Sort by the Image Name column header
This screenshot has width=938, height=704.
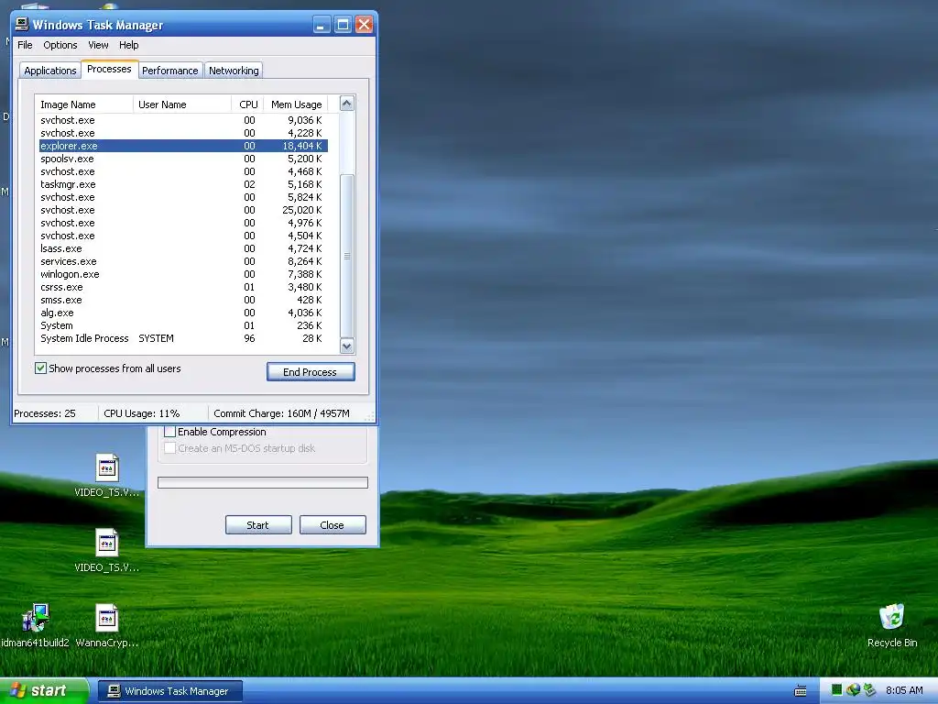pos(84,104)
